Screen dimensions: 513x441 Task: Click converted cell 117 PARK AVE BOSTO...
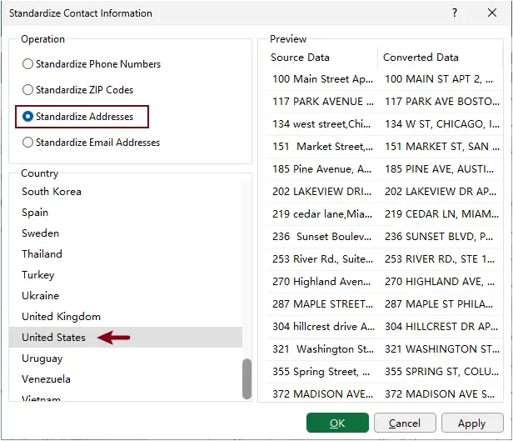pos(441,102)
